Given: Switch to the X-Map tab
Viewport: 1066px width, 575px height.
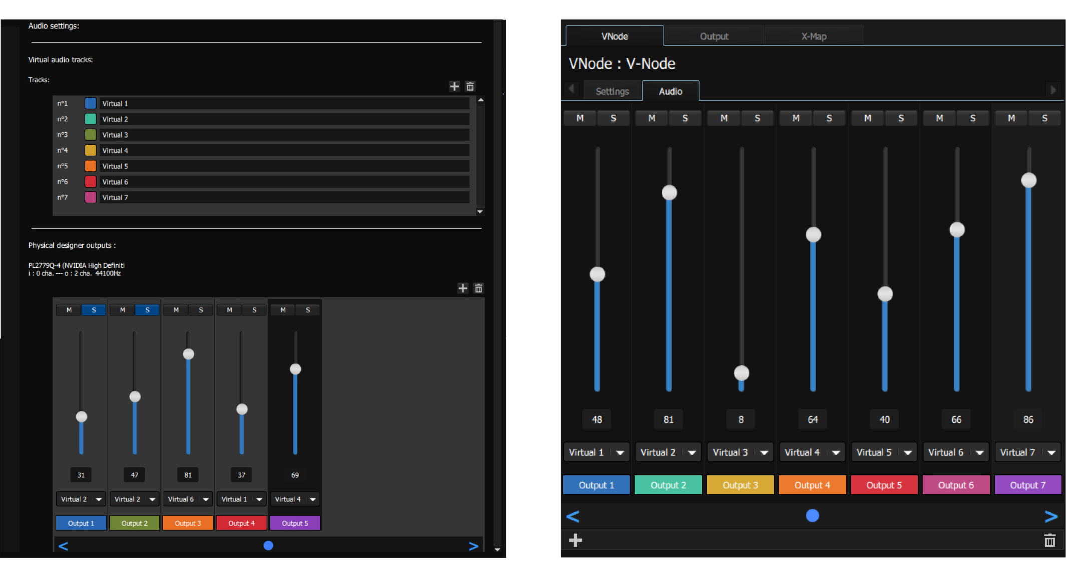Looking at the screenshot, I should coord(814,36).
